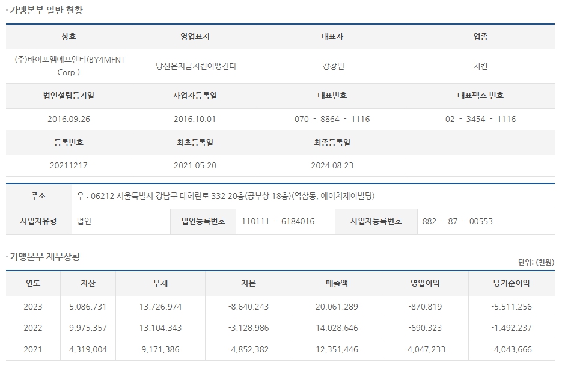This screenshot has width=562, height=365.
Task: Select final registration date 2024.08.23
Action: click(x=332, y=165)
